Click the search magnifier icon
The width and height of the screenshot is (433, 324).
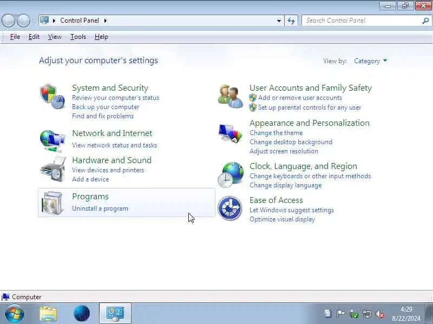(425, 21)
